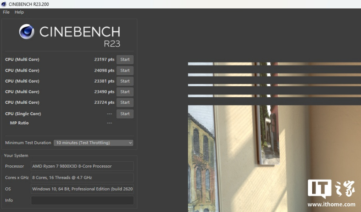Image resolution: width=361 pixels, height=212 pixels.
Task: Click the OS field showing Windows 10
Action: [x=82, y=189]
